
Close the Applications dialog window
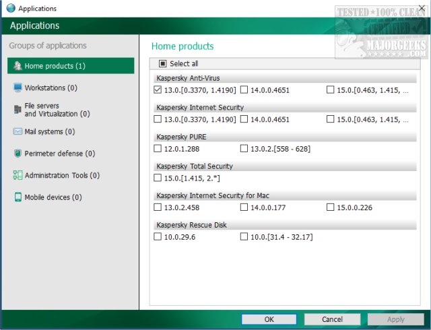pos(422,8)
